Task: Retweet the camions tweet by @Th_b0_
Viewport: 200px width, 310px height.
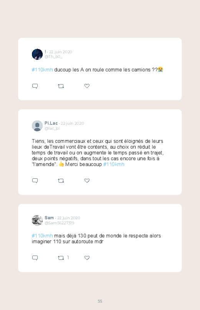Action: 61,86
